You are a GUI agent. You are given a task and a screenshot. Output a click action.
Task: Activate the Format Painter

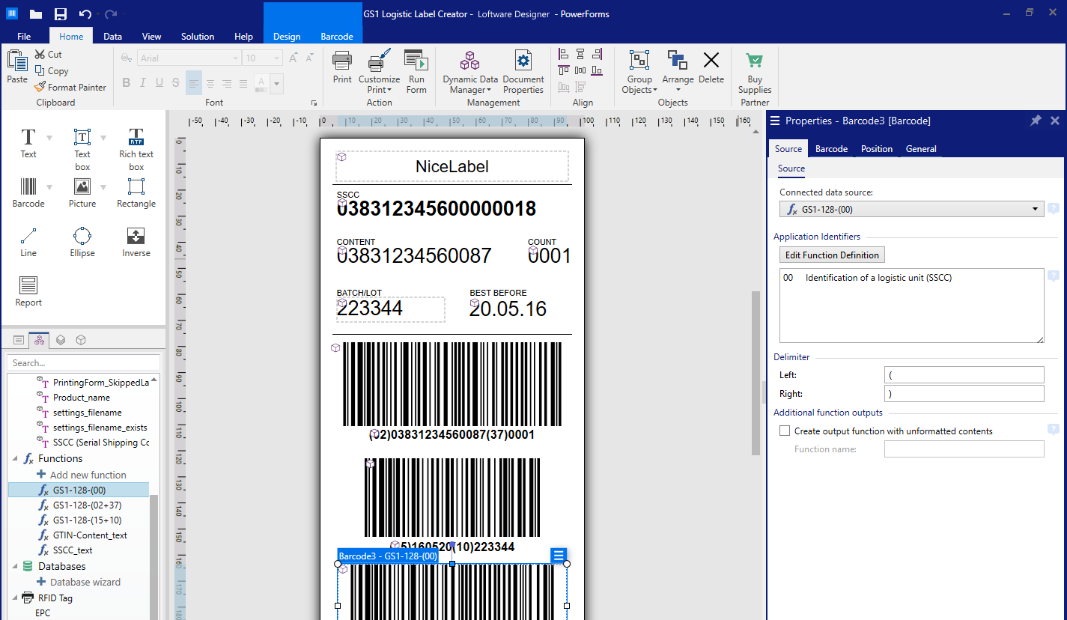70,87
